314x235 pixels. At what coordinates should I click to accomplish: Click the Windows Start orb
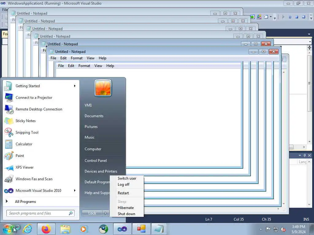pos(8,229)
